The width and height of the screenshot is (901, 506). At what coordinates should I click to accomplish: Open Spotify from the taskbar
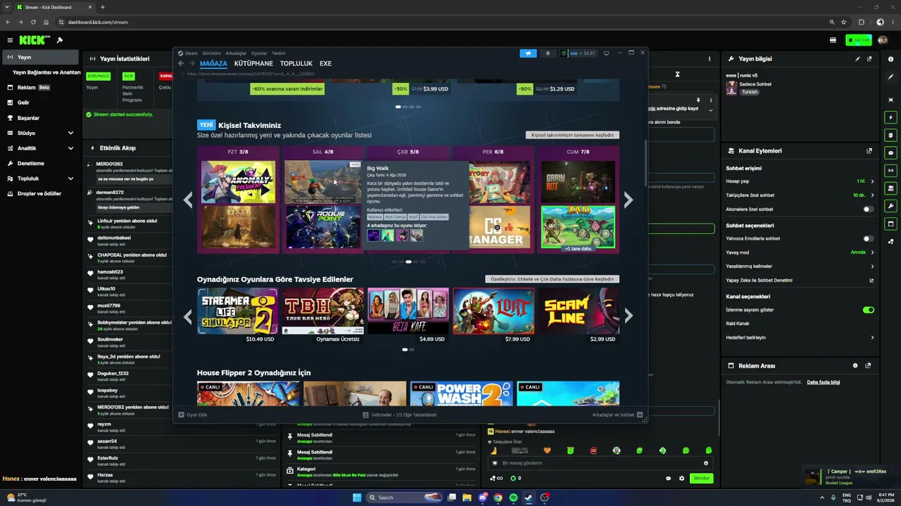pyautogui.click(x=513, y=498)
